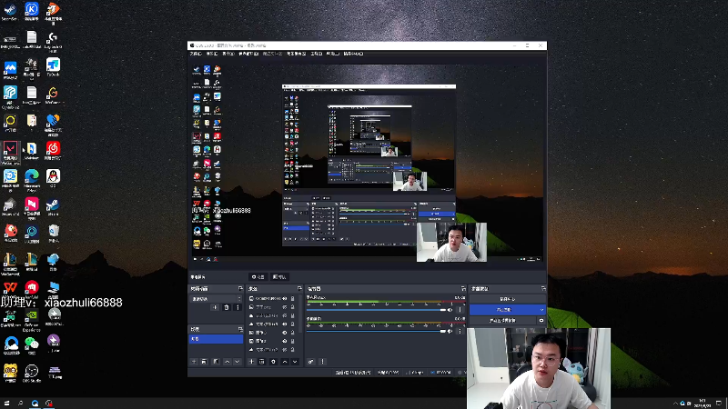The image size is (728, 409).
Task: Add a new source with the plus icon
Action: click(251, 361)
